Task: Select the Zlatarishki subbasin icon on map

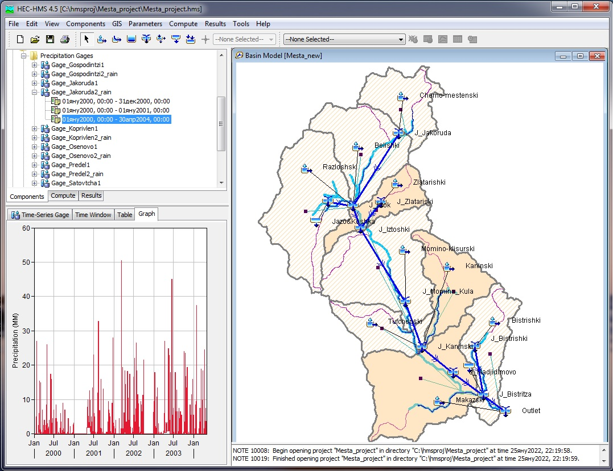Action: click(x=397, y=183)
